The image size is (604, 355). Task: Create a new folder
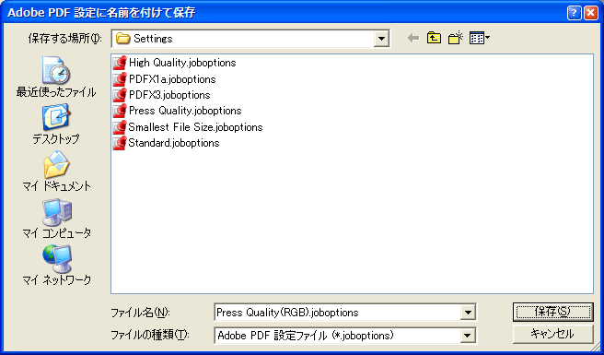tap(456, 38)
